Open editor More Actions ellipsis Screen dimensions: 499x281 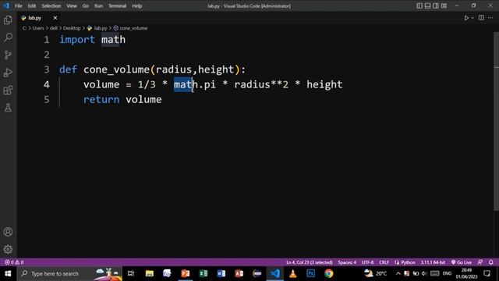pyautogui.click(x=490, y=18)
